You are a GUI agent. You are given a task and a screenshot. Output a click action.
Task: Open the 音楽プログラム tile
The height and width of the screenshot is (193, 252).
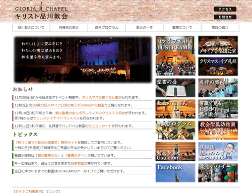(x=175, y=130)
